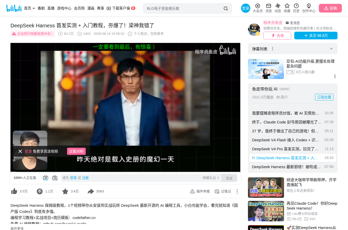Play episode 我要摆摊卖程序员炒饭

[293, 113]
